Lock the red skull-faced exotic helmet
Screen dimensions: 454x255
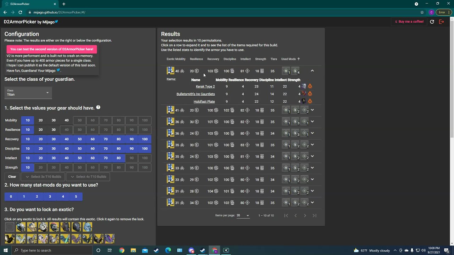(54, 227)
